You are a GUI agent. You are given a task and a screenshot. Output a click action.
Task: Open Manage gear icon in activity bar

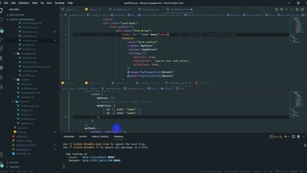(1, 164)
